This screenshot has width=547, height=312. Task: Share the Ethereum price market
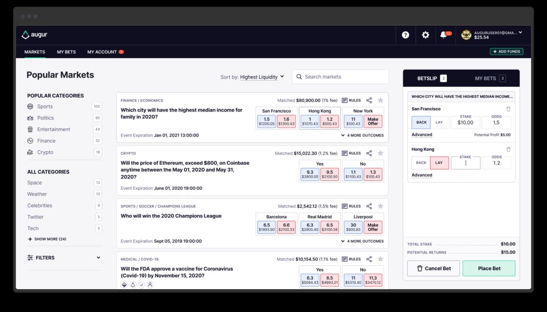point(369,153)
